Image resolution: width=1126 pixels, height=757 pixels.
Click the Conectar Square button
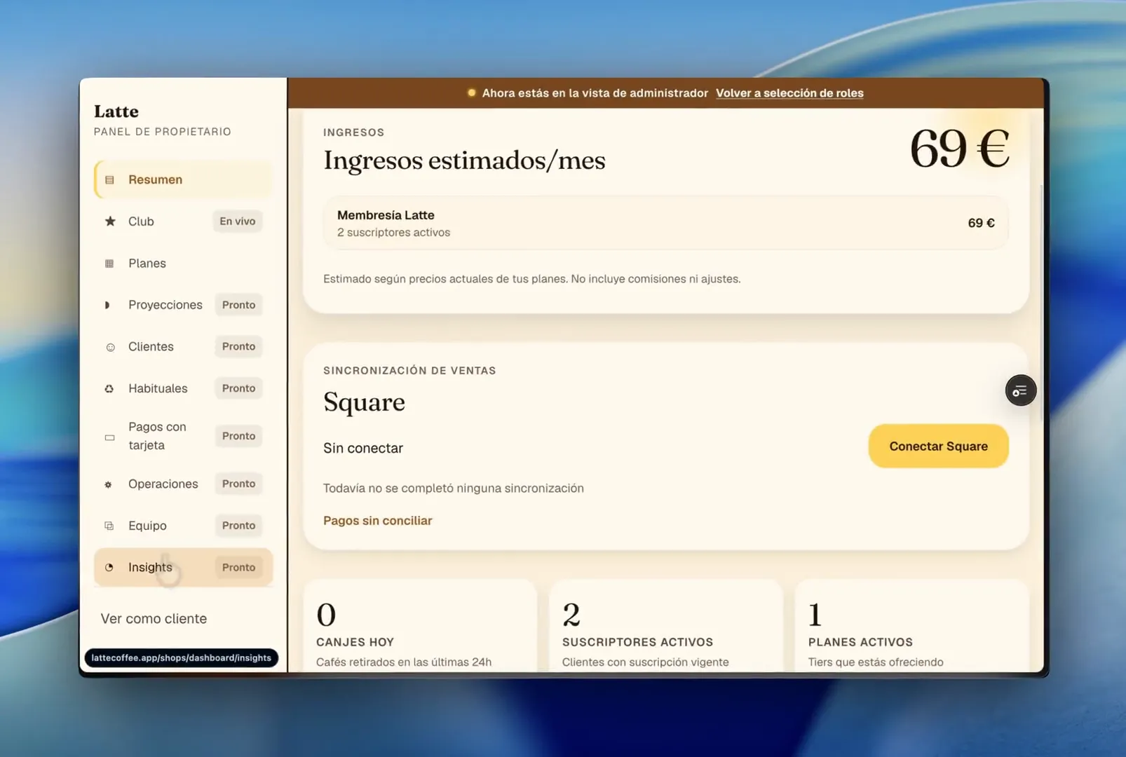(938, 446)
